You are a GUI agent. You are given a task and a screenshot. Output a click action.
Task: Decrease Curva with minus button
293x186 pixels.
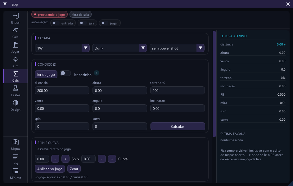pos(102,159)
